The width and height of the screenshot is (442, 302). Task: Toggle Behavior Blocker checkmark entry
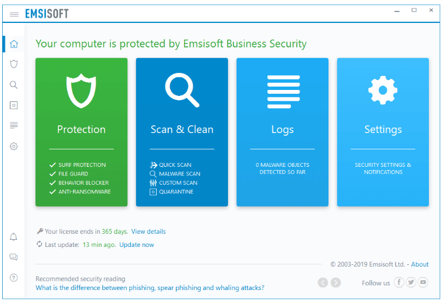(x=79, y=183)
